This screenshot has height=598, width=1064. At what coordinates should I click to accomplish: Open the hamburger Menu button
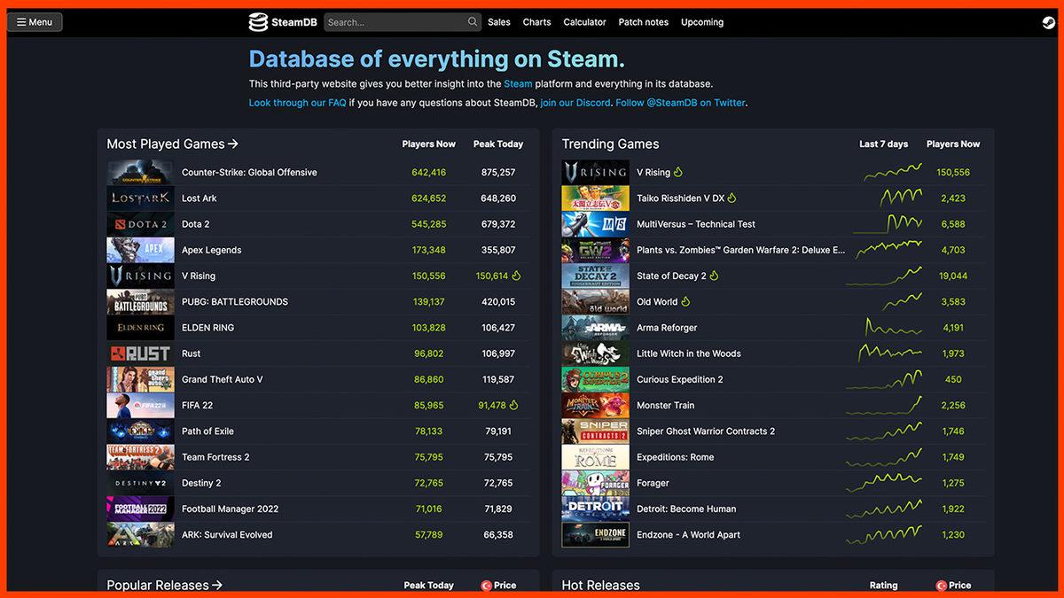(35, 22)
